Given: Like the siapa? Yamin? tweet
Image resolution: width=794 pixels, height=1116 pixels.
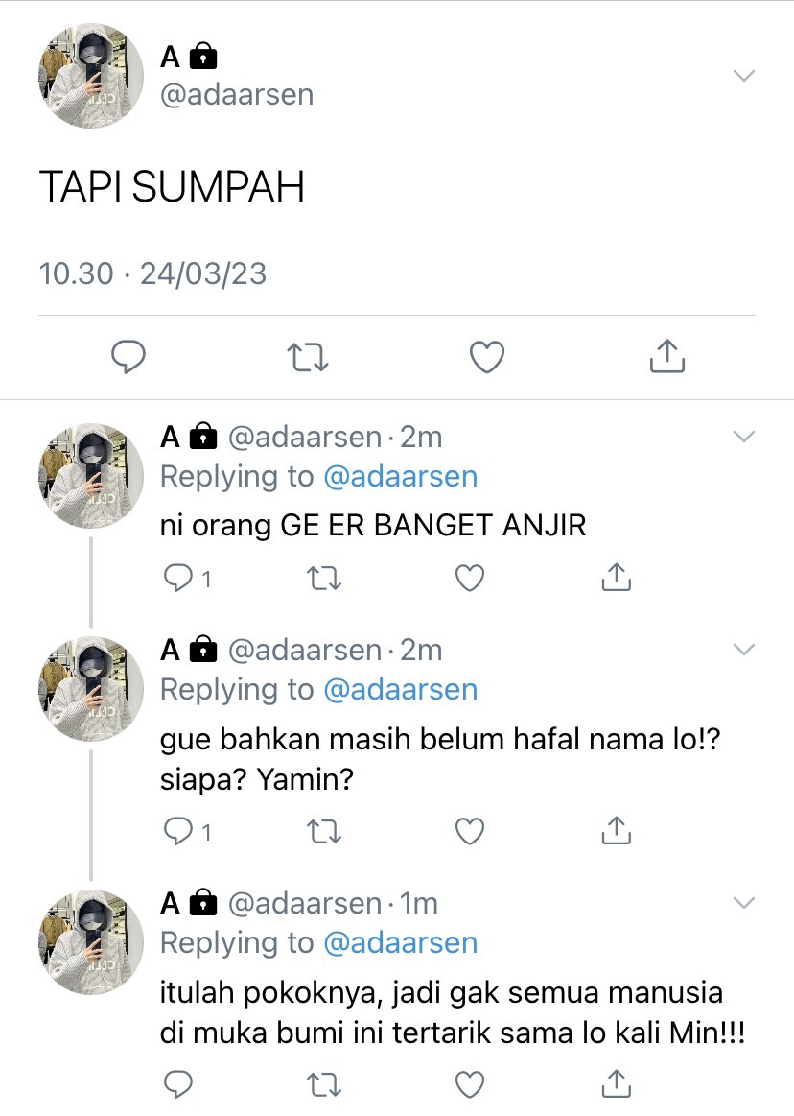Looking at the screenshot, I should click(x=470, y=831).
